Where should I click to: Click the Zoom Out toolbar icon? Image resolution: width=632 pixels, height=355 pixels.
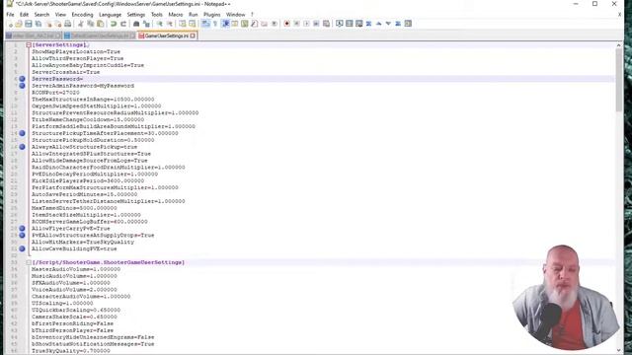click(x=169, y=24)
